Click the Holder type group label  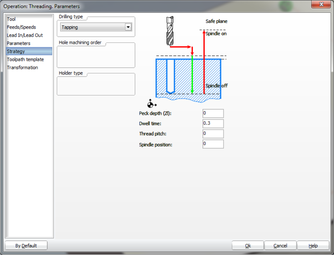pyautogui.click(x=71, y=73)
